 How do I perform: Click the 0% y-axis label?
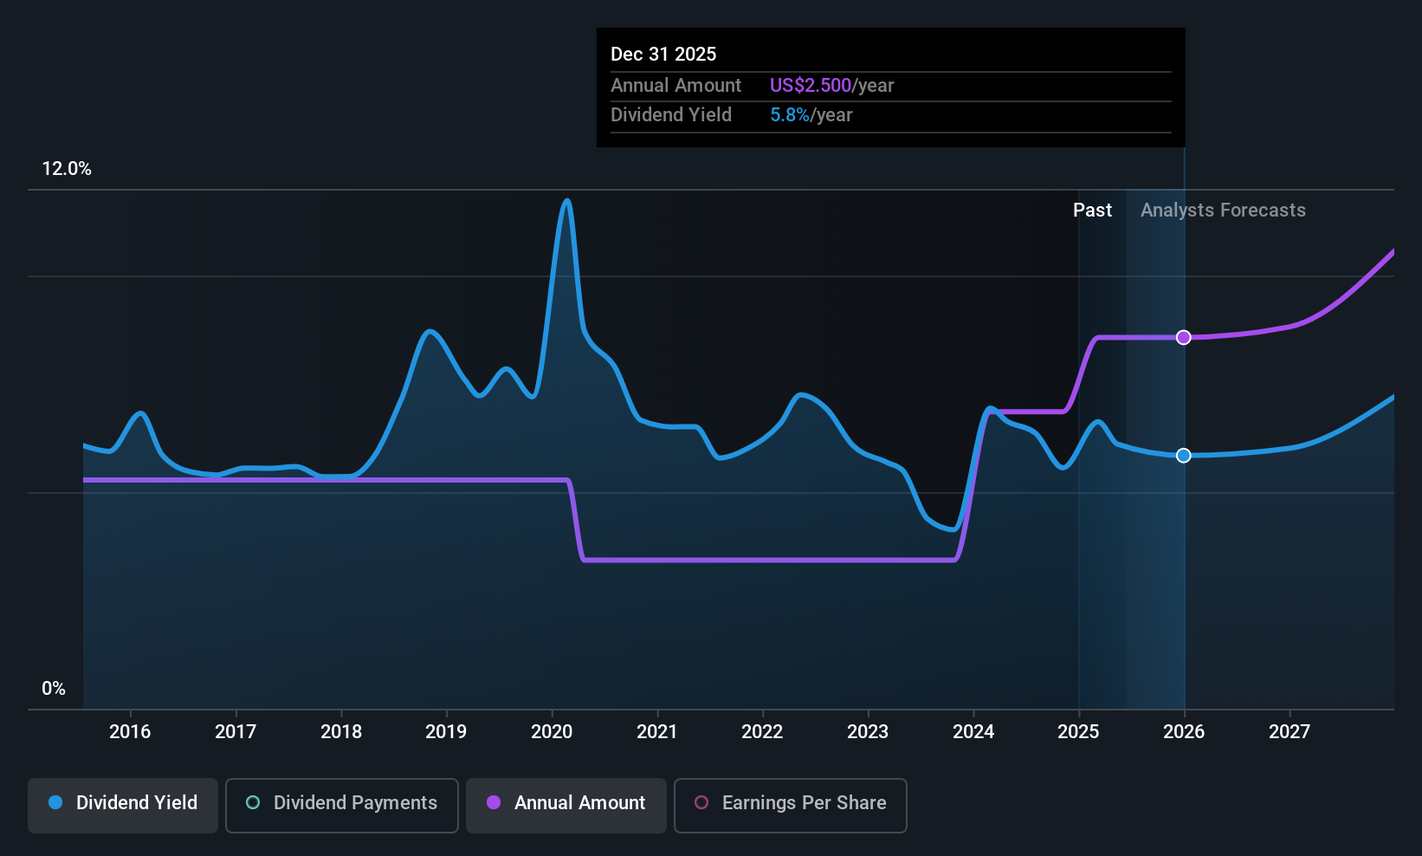(54, 689)
